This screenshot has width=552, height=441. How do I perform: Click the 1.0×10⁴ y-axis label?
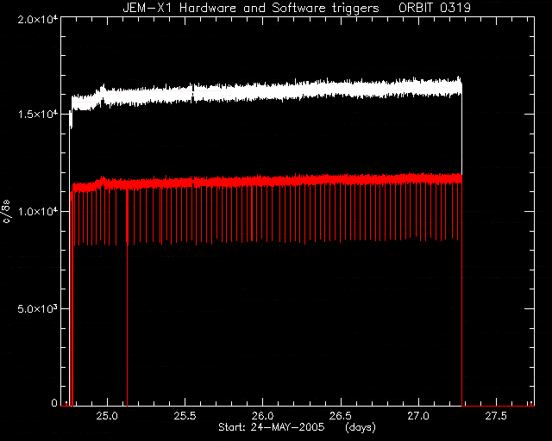point(37,211)
